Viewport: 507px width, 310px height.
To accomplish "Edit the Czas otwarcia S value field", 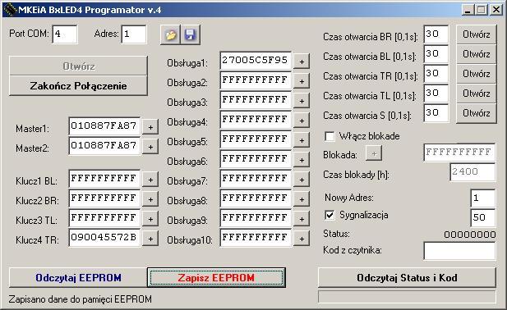I will click(x=436, y=113).
